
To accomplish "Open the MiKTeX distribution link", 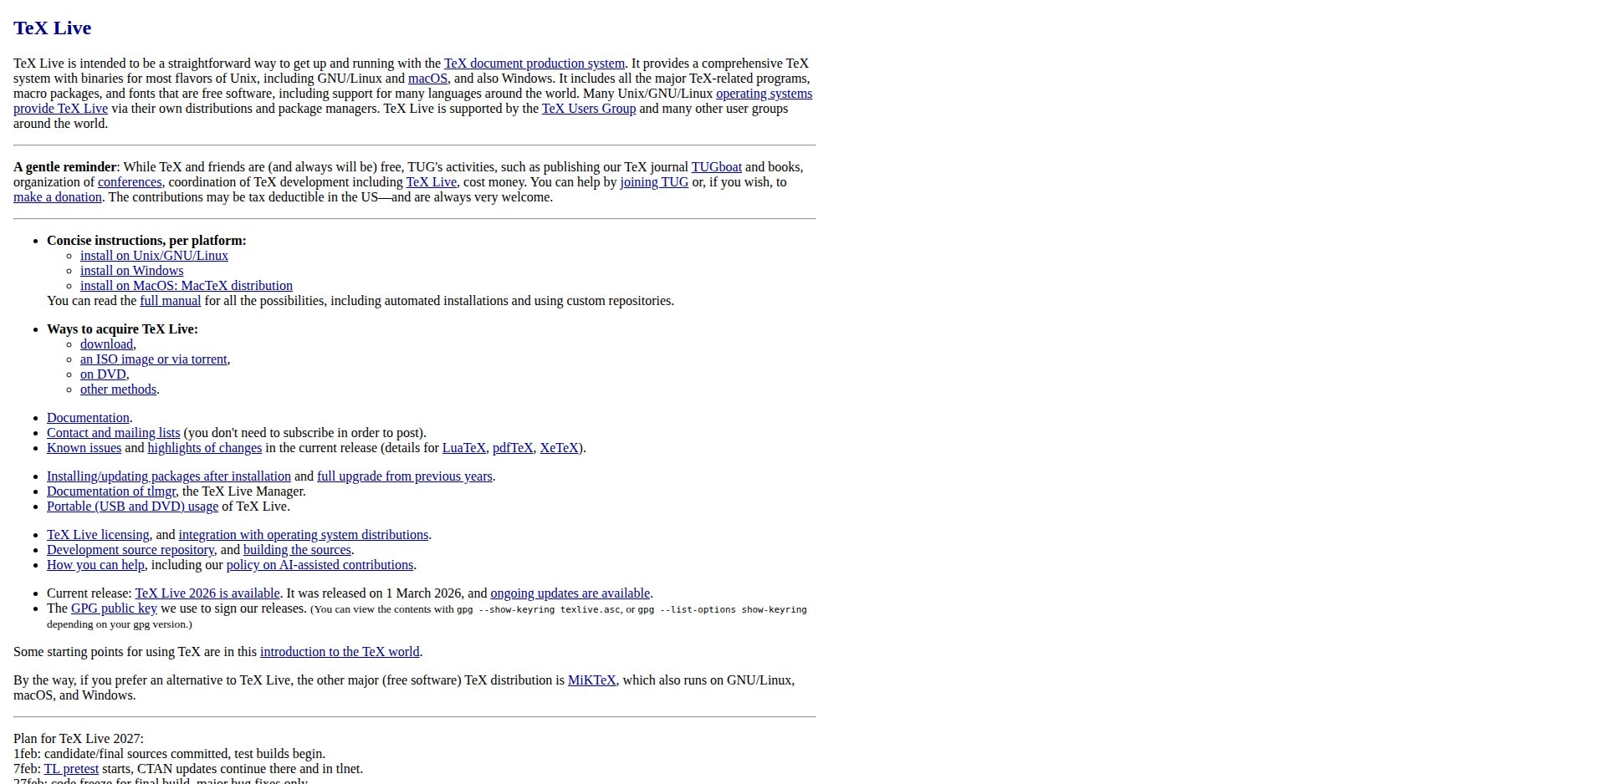I will coord(592,680).
